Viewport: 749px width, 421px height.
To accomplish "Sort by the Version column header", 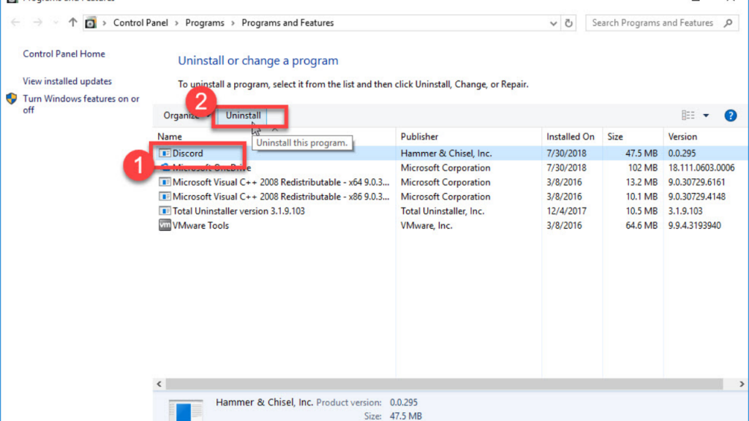I will coord(682,137).
